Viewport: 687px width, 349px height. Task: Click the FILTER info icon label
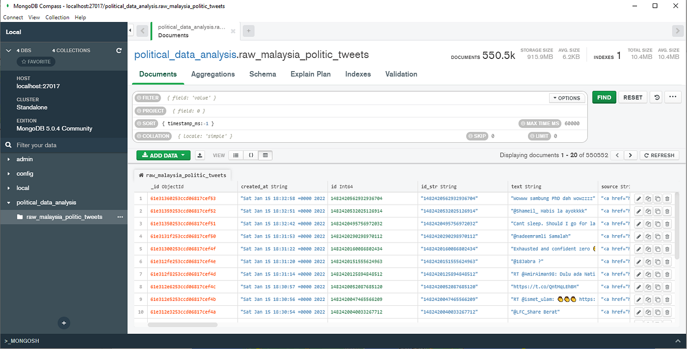[x=148, y=98]
